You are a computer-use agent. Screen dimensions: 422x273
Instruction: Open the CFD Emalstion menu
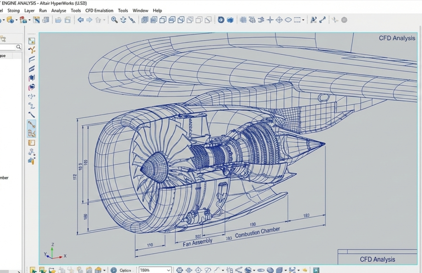[x=99, y=10]
